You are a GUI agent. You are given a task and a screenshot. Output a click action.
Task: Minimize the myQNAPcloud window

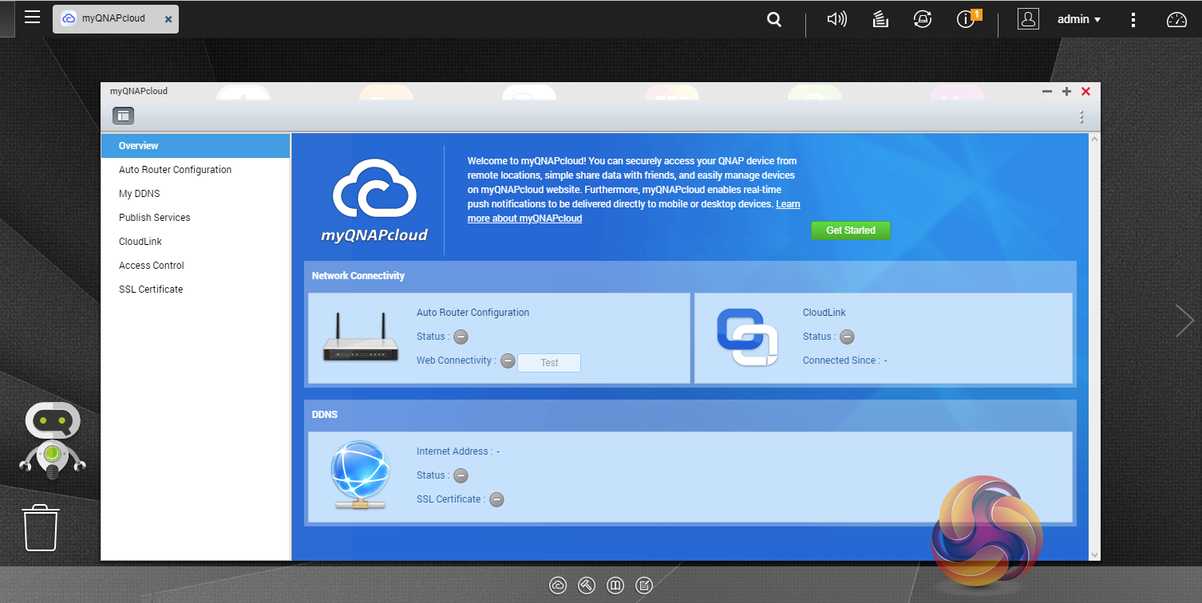point(1047,92)
